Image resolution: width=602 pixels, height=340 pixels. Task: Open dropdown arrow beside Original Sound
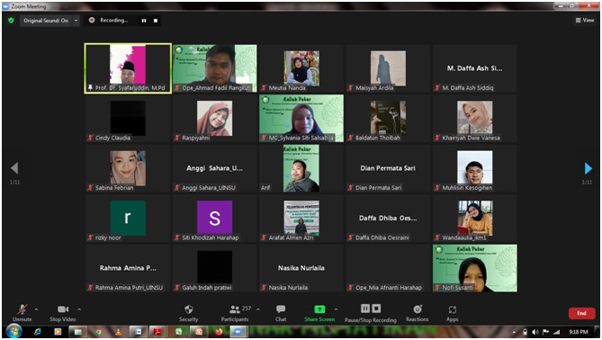(x=76, y=21)
